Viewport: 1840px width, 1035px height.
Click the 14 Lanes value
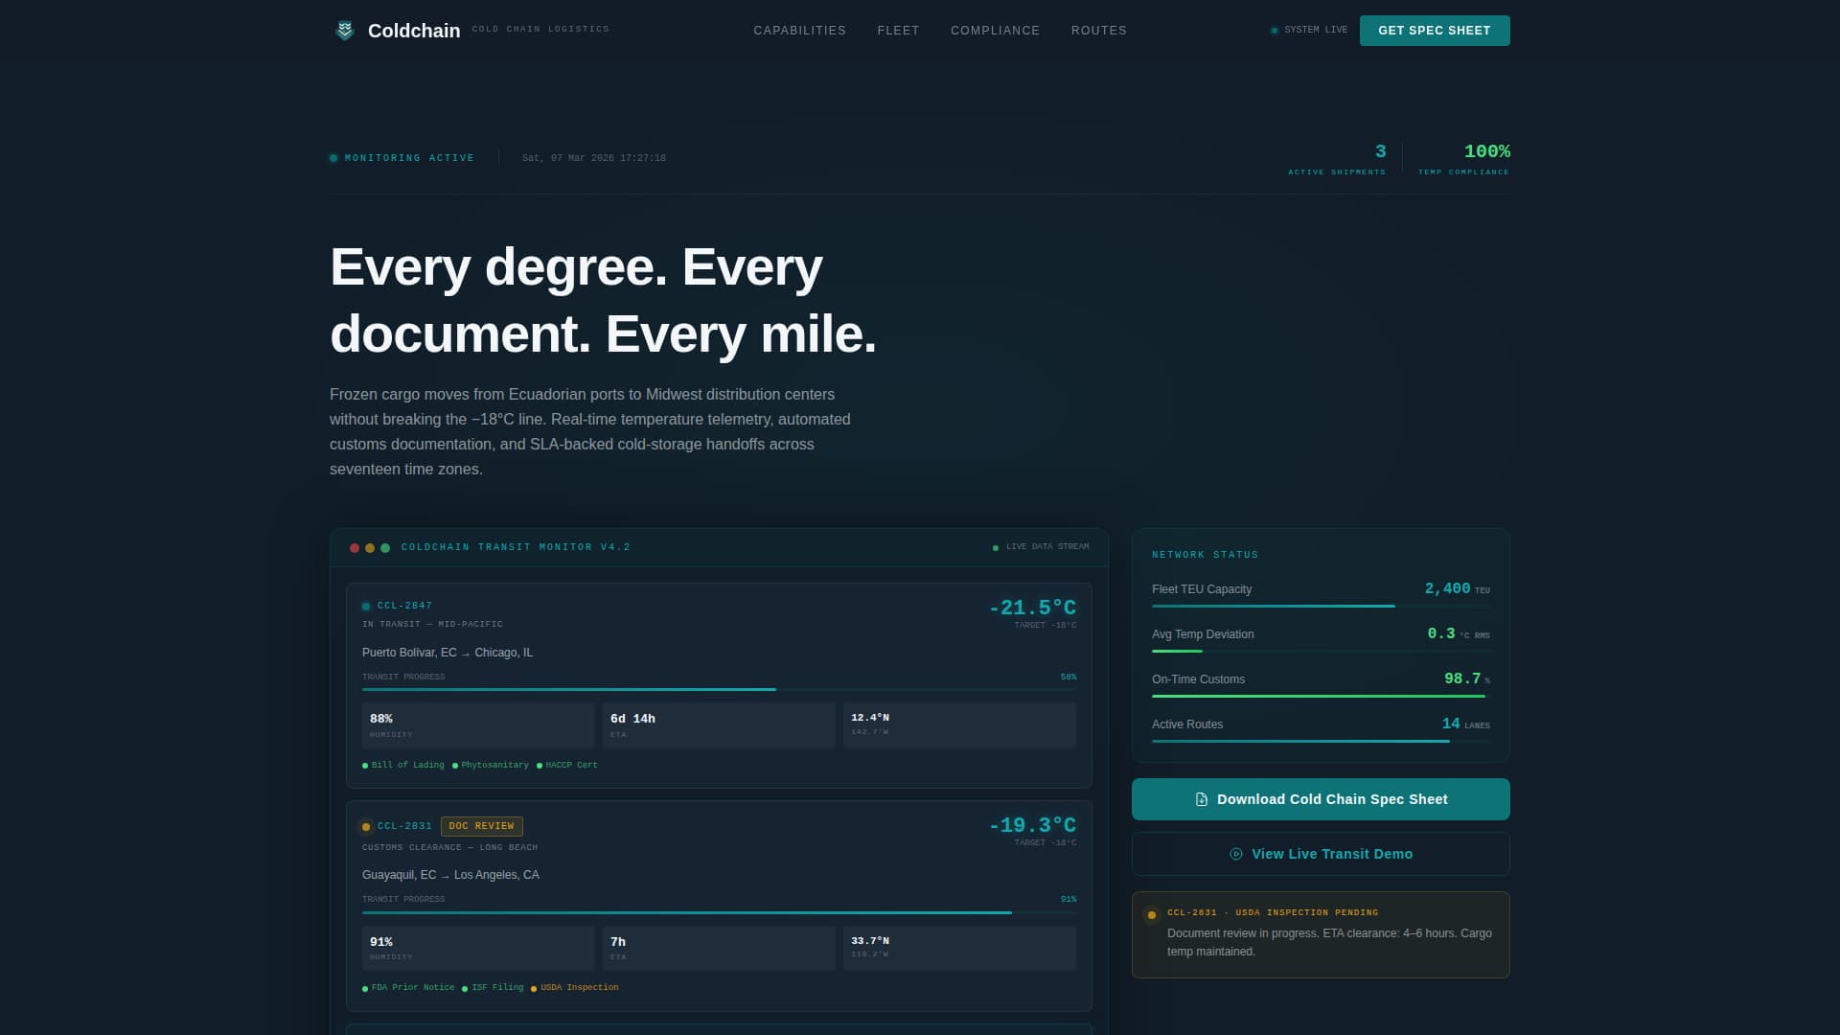tap(1465, 724)
